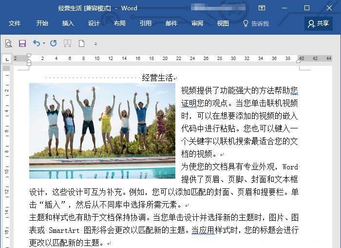Select the jumping people picture
341x248 pixels.
pos(102,131)
